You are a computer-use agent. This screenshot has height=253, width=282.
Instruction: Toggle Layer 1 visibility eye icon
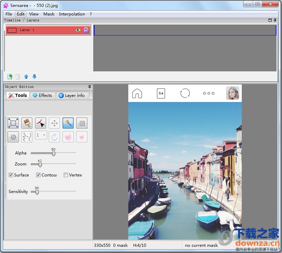(78, 30)
